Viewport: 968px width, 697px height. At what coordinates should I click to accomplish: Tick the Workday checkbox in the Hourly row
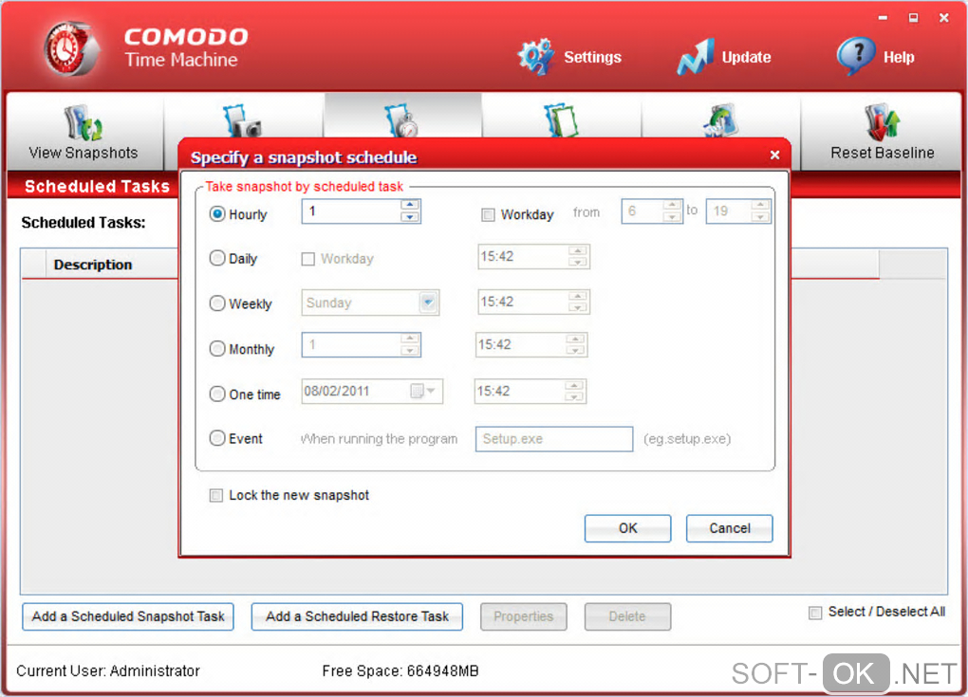click(x=489, y=214)
